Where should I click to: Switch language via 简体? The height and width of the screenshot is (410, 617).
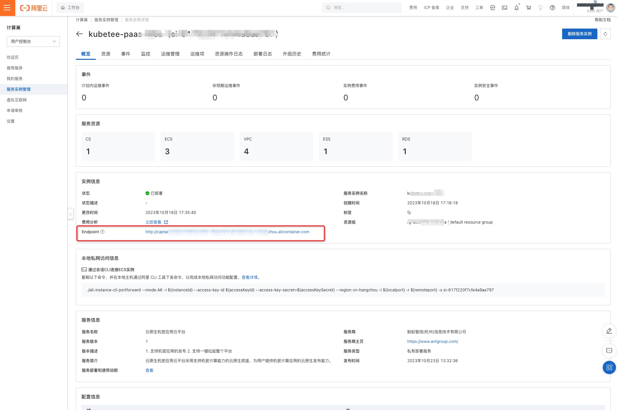click(x=566, y=8)
